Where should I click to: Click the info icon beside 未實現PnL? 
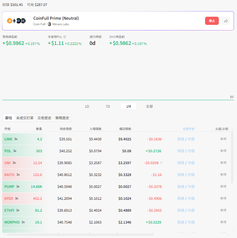(x=65, y=37)
